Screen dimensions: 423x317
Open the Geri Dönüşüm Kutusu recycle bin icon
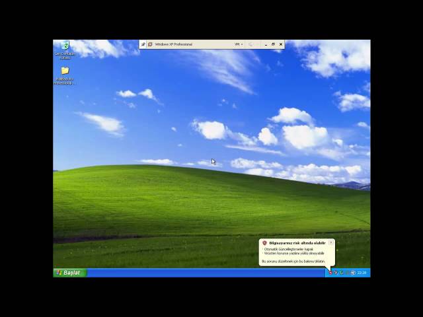click(65, 46)
